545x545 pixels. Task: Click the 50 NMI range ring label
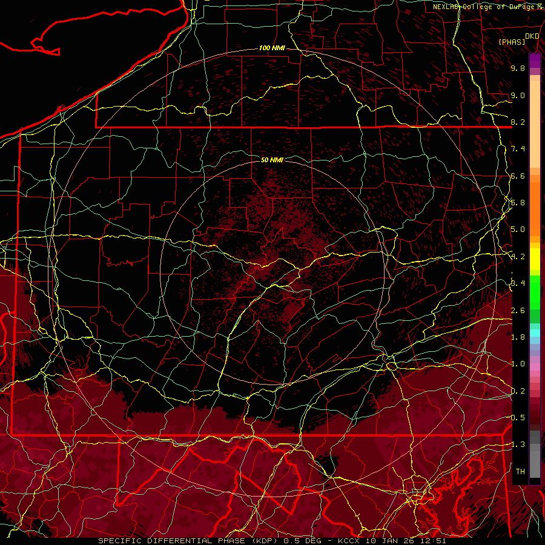272,160
